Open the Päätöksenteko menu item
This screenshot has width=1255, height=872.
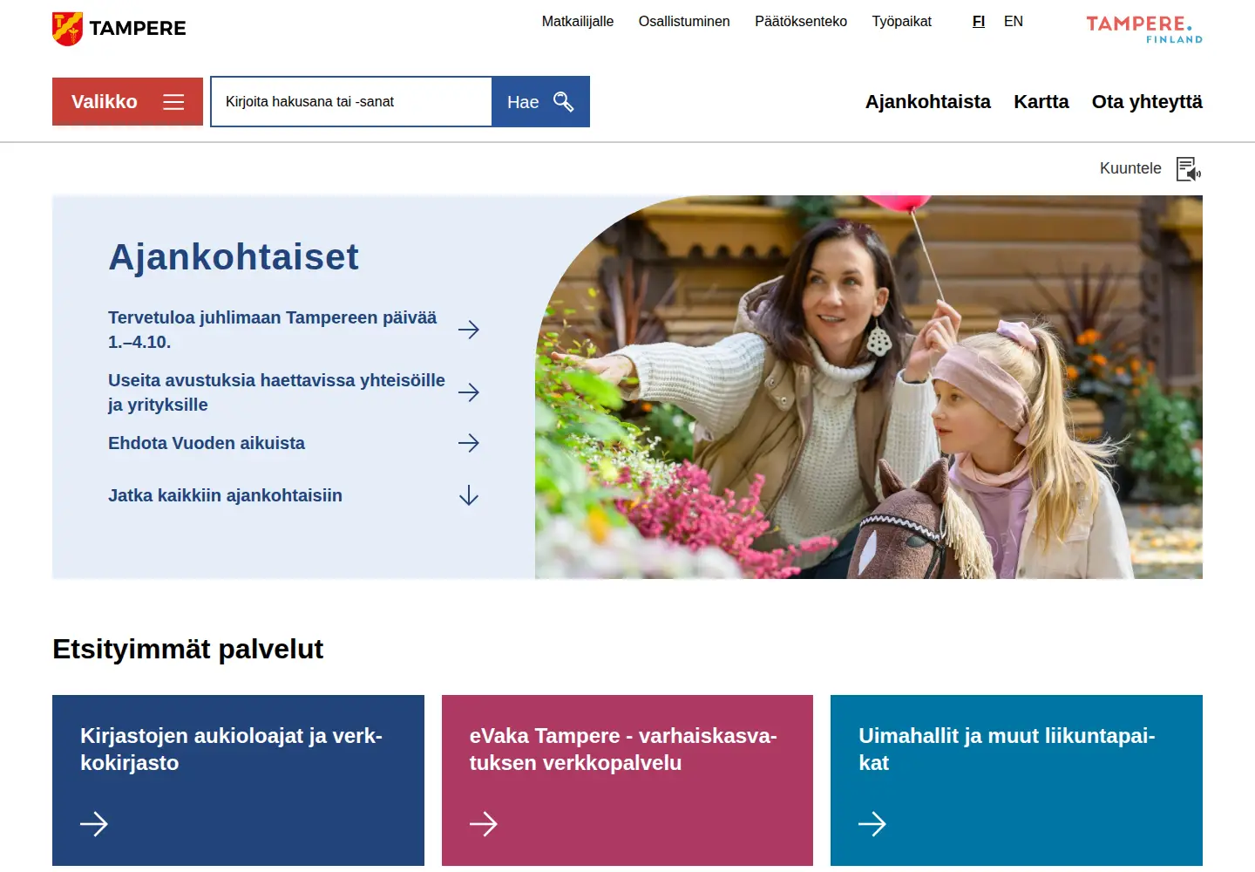coord(801,22)
